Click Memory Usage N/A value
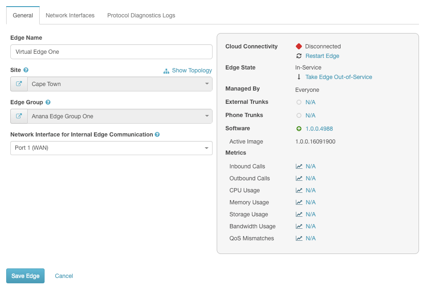 (x=310, y=202)
